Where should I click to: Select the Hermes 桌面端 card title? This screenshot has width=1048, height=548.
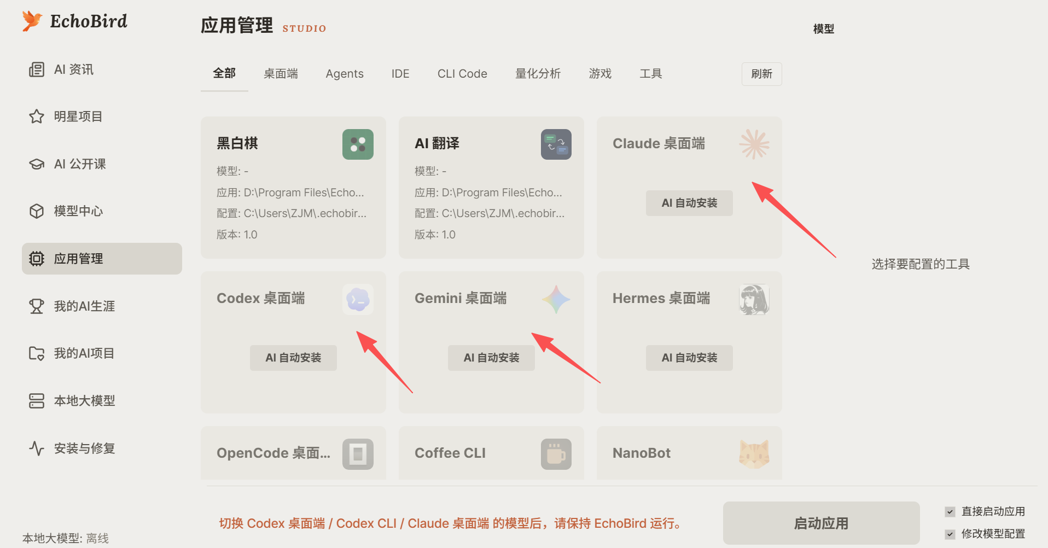(661, 298)
